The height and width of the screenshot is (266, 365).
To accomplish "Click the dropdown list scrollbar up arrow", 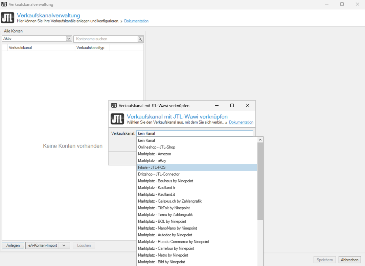I will coord(260,140).
